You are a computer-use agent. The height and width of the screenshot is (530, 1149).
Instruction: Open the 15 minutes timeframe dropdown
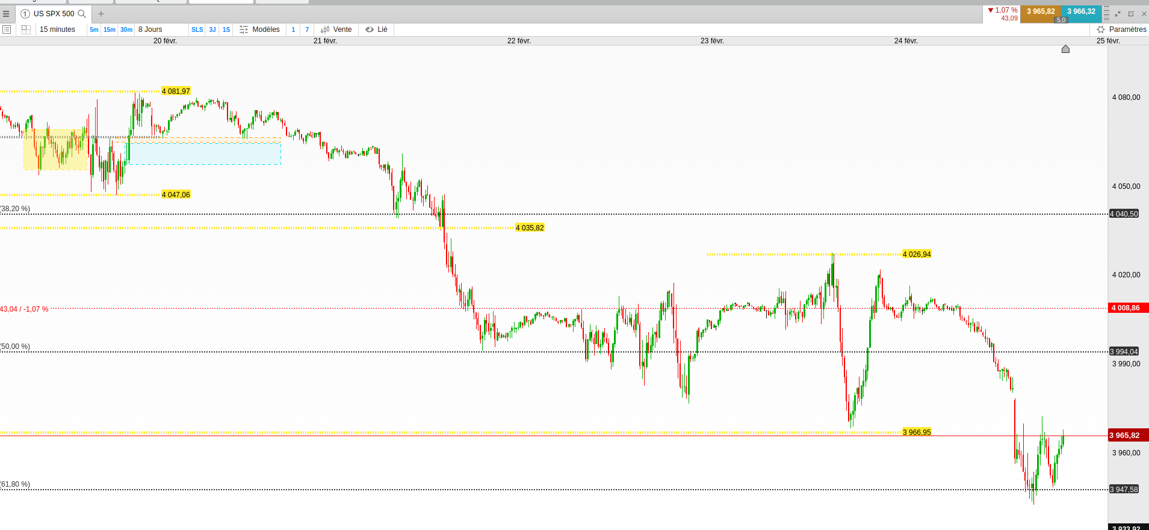pyautogui.click(x=58, y=29)
